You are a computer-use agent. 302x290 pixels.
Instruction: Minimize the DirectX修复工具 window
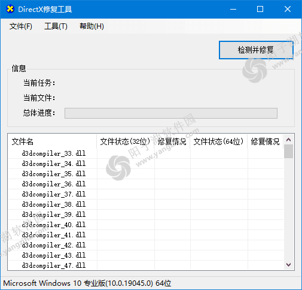233,9
